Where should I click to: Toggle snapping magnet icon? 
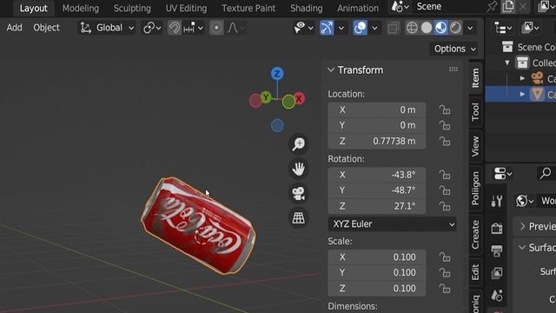pos(174,28)
